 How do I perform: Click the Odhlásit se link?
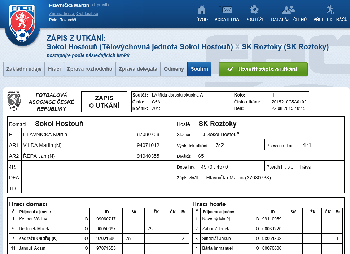click(x=87, y=14)
